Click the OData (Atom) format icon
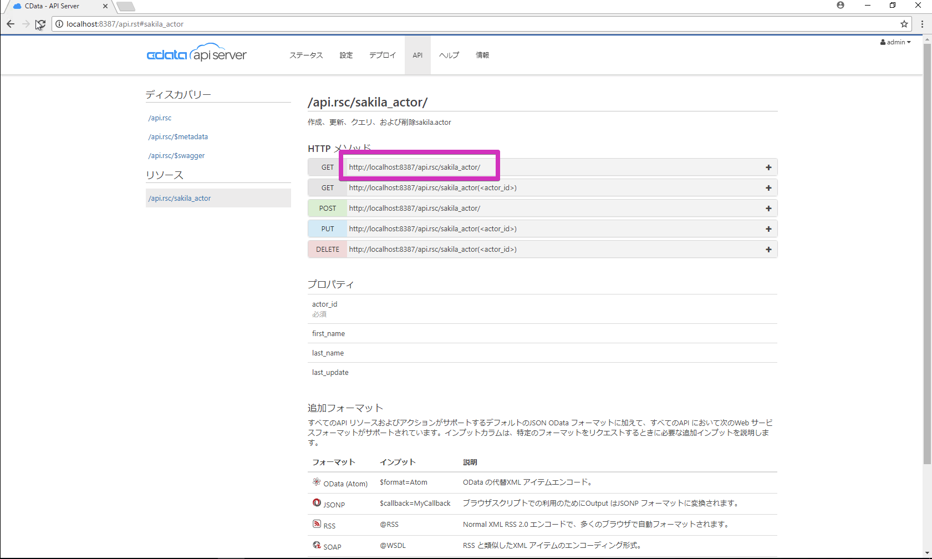 click(316, 482)
